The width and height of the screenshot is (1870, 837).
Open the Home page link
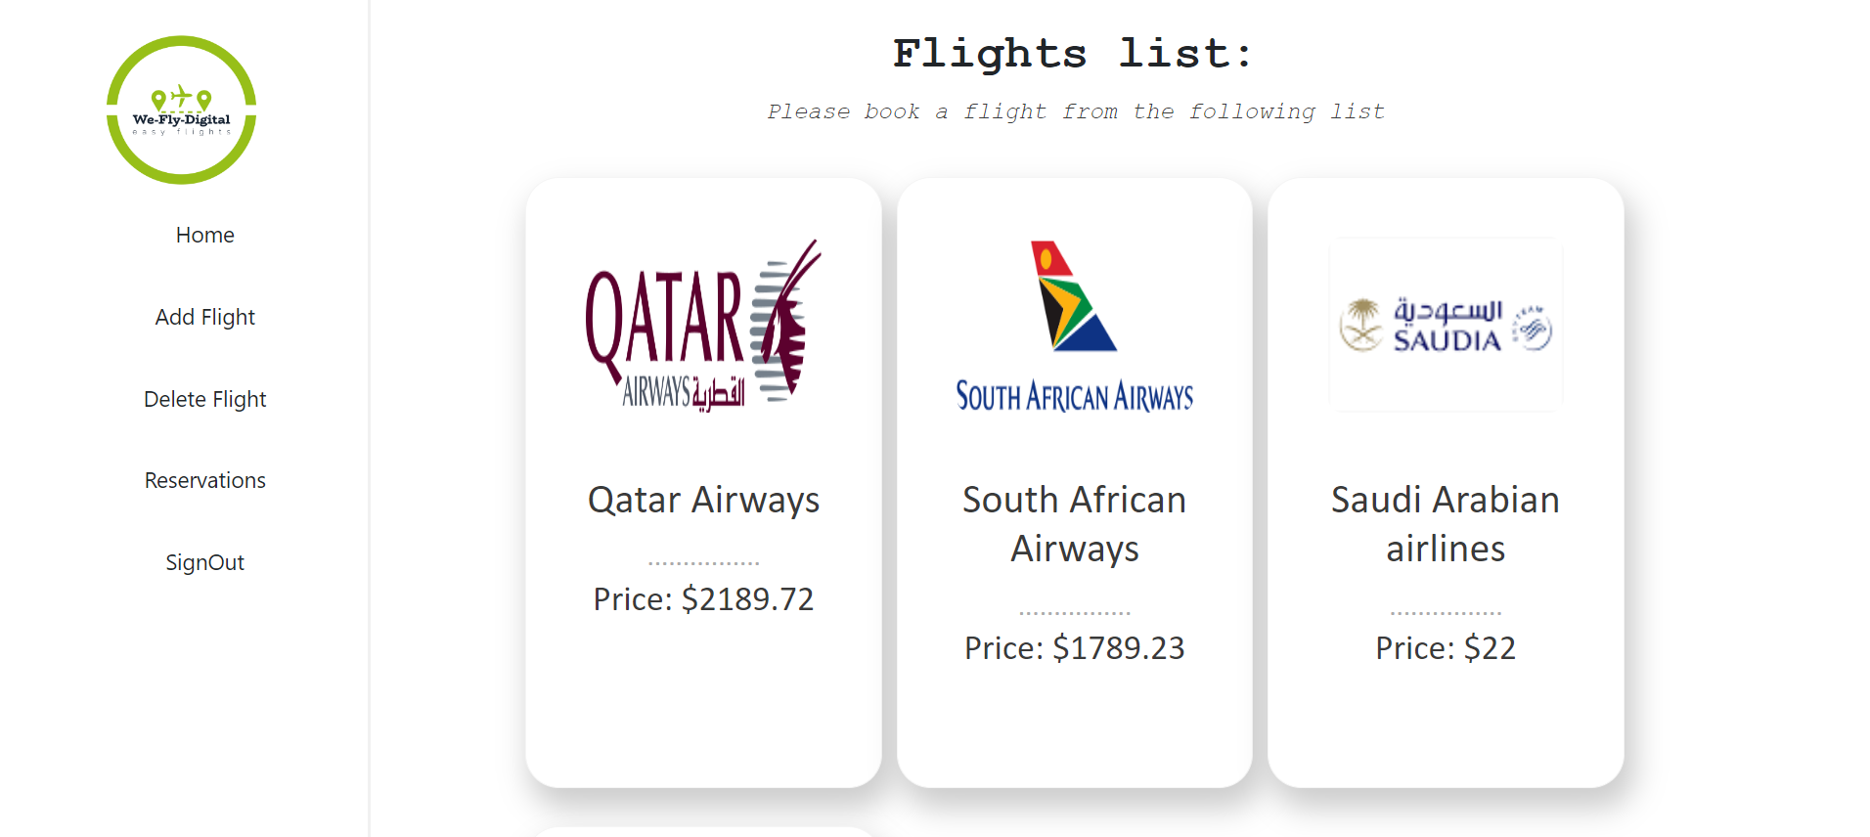click(204, 235)
